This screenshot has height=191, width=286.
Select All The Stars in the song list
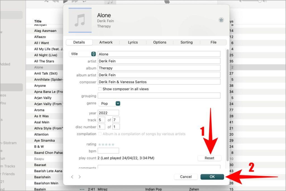pyautogui.click(x=44, y=61)
